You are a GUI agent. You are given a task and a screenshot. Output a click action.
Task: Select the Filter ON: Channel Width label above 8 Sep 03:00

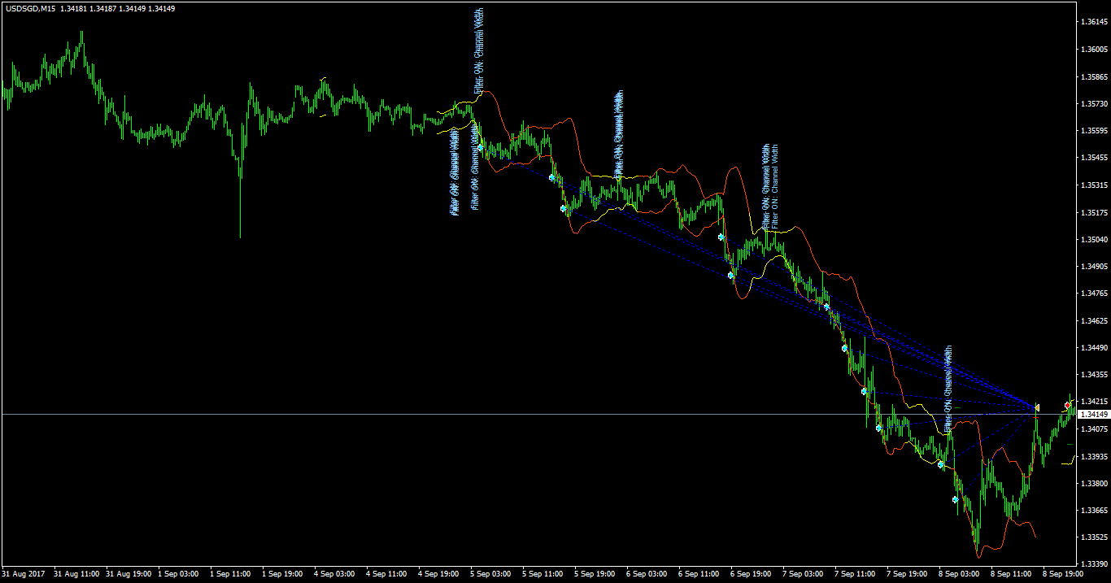(947, 387)
